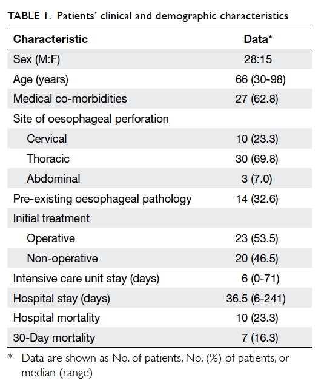Select the Sex (M:F) row label
This screenshot has height=389, width=324.
36,59
